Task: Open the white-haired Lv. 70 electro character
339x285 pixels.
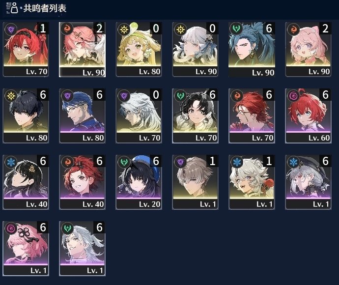Action: [x=139, y=115]
